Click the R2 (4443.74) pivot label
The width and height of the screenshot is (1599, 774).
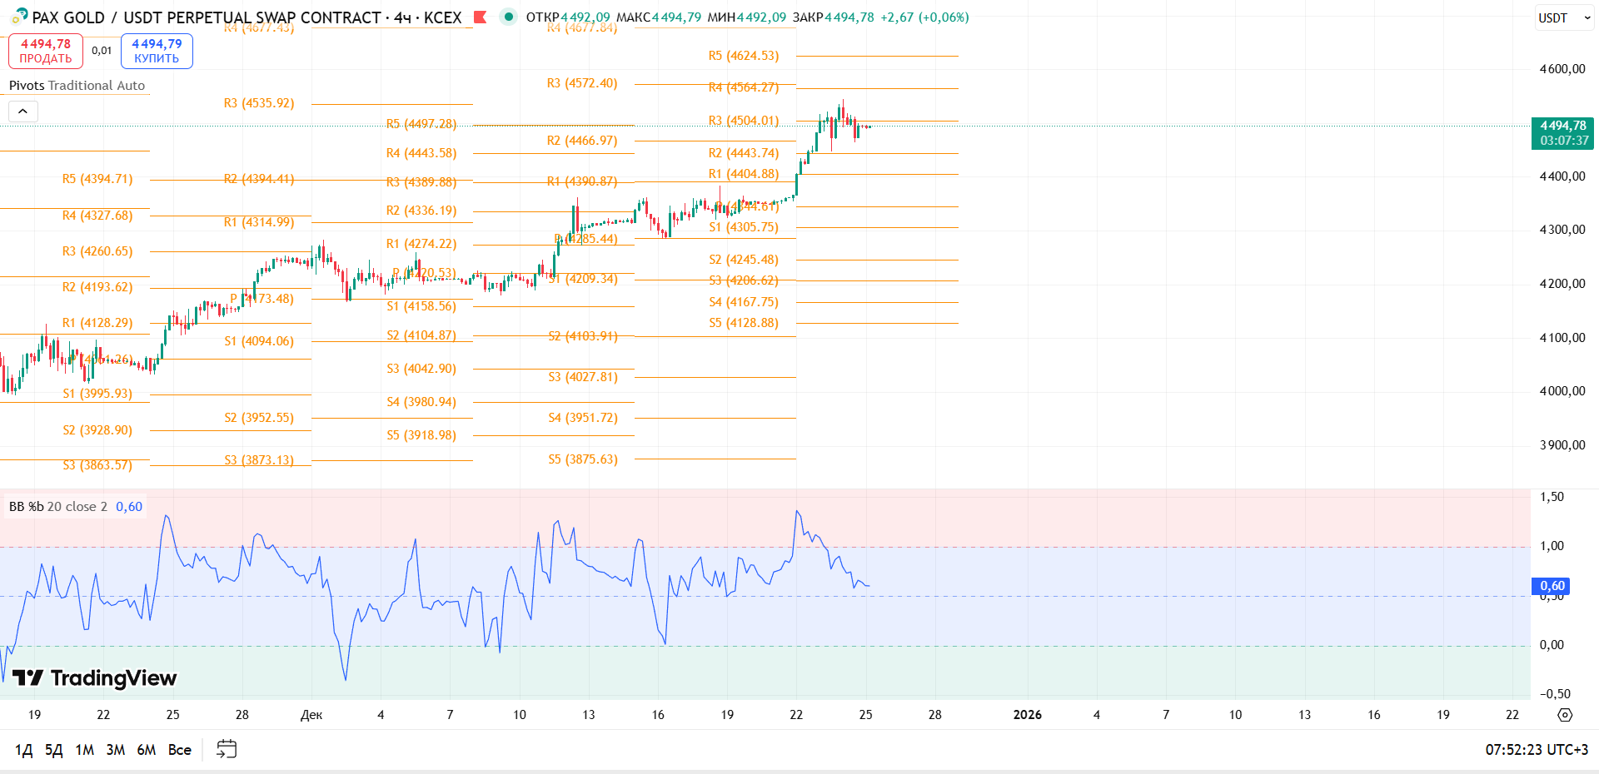pos(744,153)
